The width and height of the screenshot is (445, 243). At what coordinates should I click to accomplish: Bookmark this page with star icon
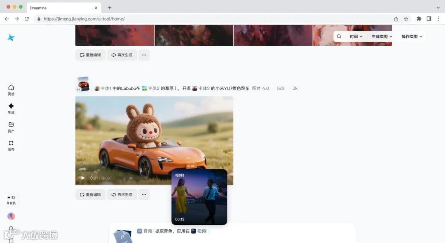[x=406, y=19]
